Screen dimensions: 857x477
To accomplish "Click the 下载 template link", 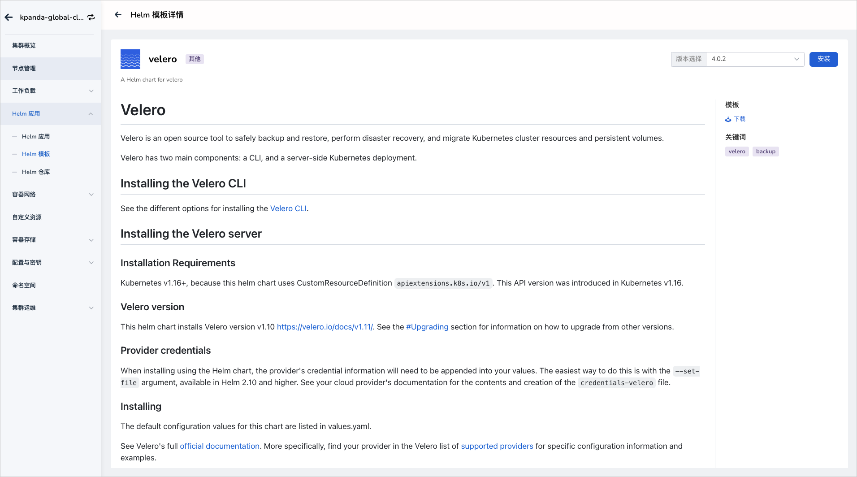I will click(740, 119).
